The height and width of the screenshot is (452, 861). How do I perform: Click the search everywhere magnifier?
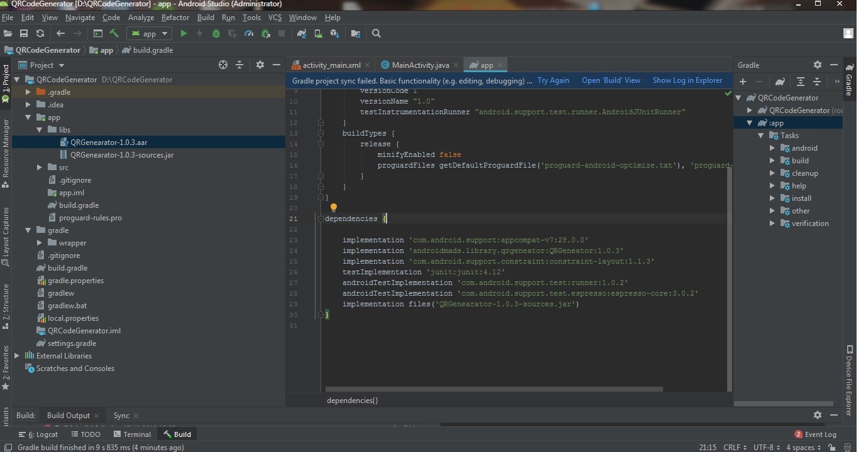(x=376, y=33)
